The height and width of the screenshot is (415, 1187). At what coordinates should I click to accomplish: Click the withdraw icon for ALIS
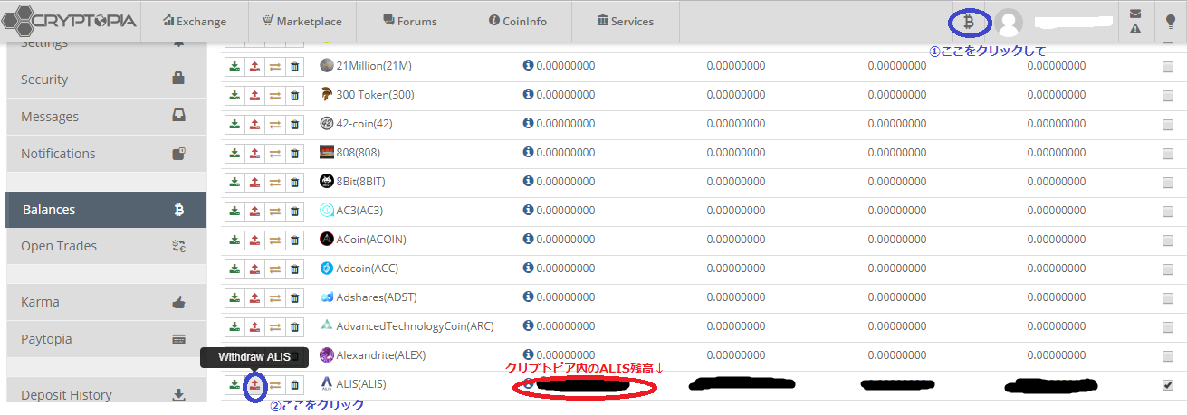point(254,384)
